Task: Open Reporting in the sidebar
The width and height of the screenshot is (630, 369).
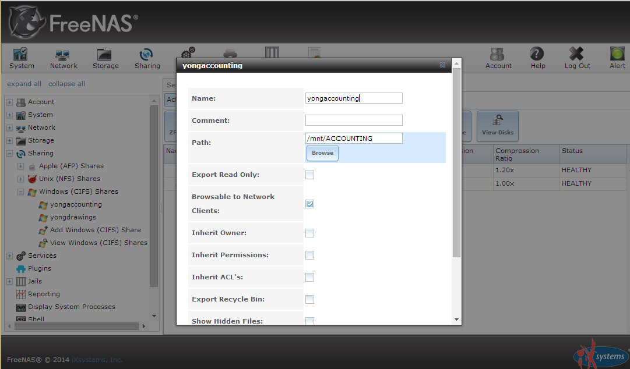Action: coord(44,295)
